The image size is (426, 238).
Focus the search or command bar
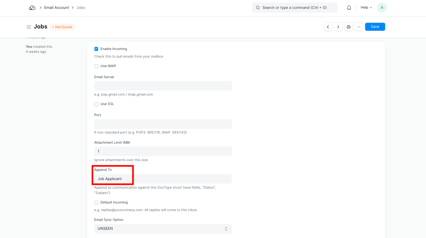tap(295, 8)
